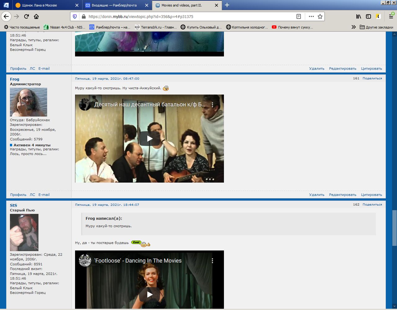The width and height of the screenshot is (397, 310).
Task: Open the Nissan 4x4 Club bookmark
Action: click(x=65, y=27)
